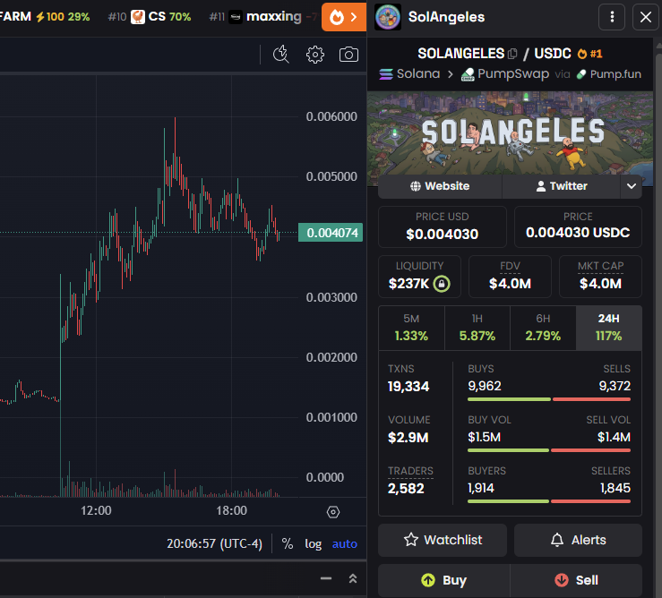The width and height of the screenshot is (662, 598).
Task: Copy the SOLANGELES token address icon
Action: [x=512, y=54]
